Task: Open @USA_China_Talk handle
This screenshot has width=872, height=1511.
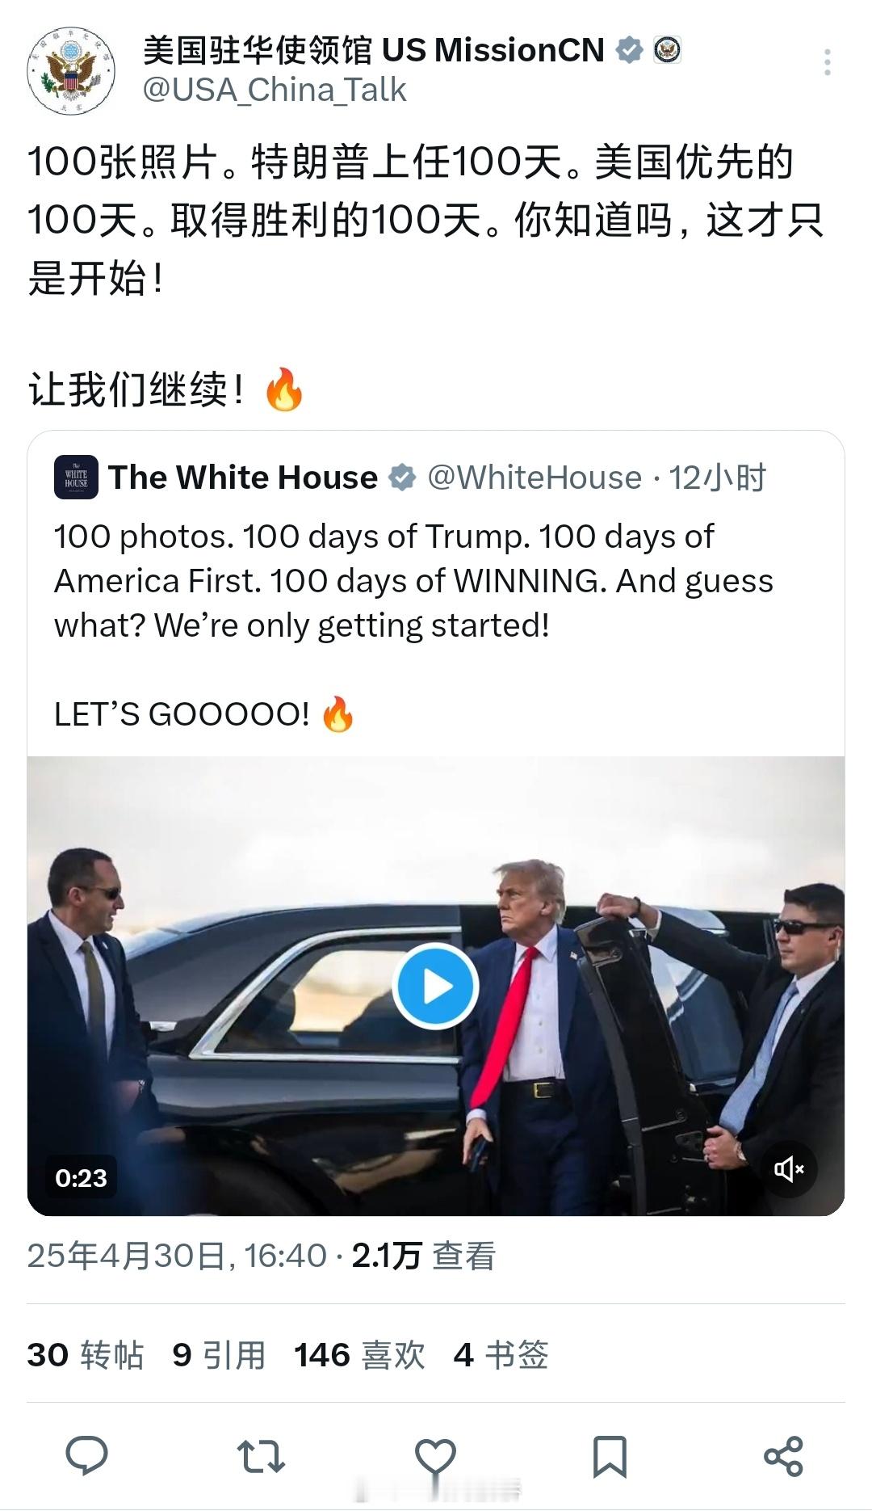Action: pos(275,90)
